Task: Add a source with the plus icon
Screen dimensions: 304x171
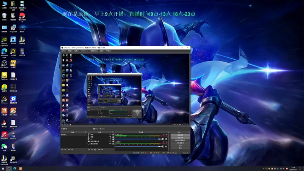Action: (89, 149)
